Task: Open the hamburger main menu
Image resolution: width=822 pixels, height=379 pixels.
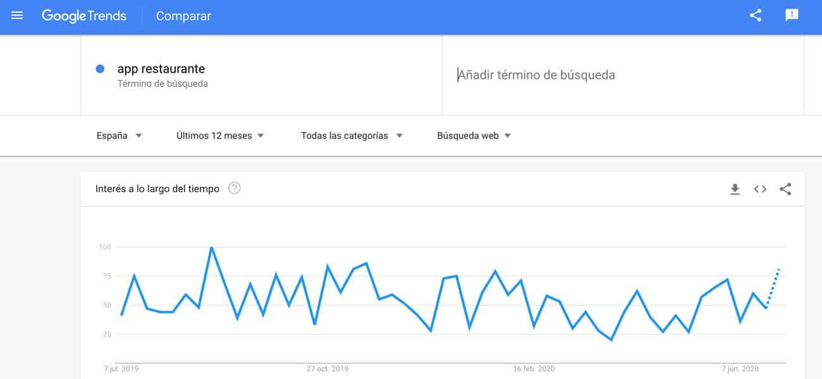Action: point(17,16)
